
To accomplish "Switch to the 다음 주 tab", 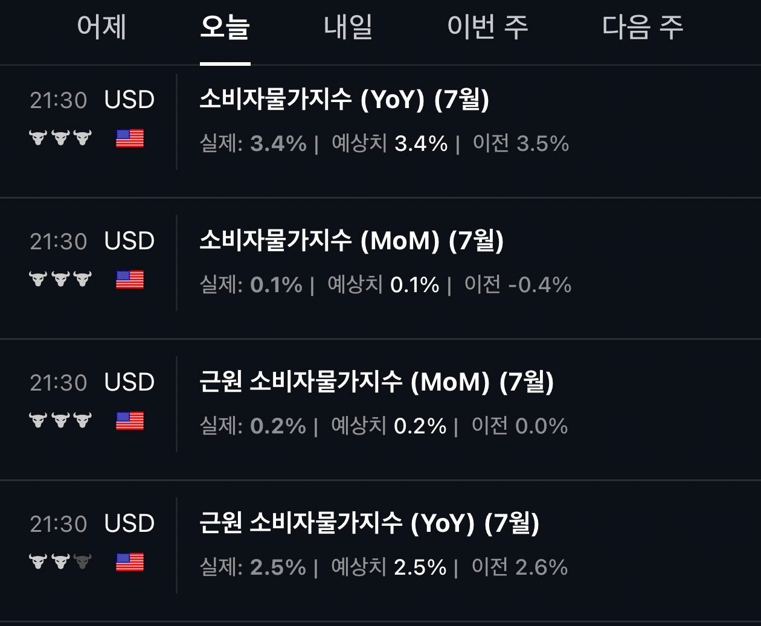I will (x=643, y=27).
